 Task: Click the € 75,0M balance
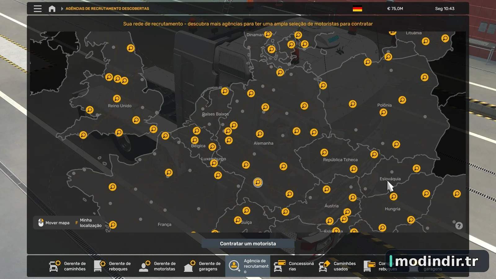[395, 9]
